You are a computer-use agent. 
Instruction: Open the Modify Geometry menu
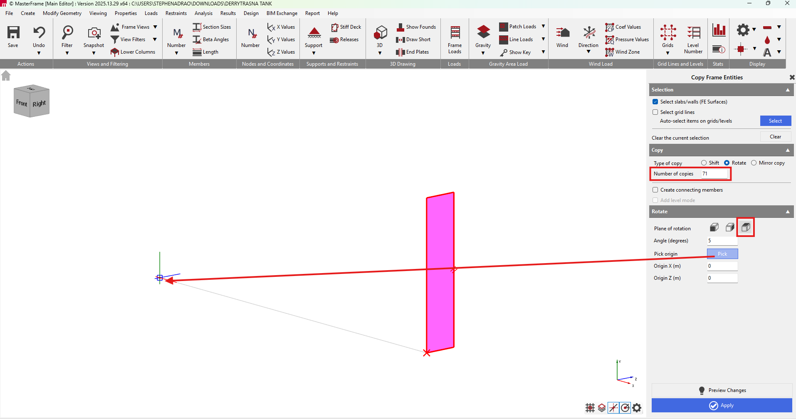[62, 13]
